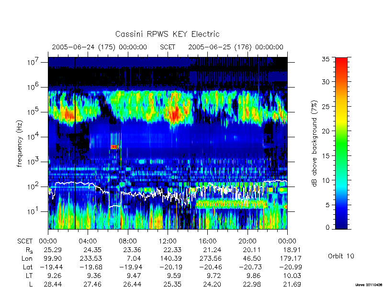Screen dimensions: 383x287
Task: Click the 10^1 frequency tick label
Action: pyautogui.click(x=34, y=211)
